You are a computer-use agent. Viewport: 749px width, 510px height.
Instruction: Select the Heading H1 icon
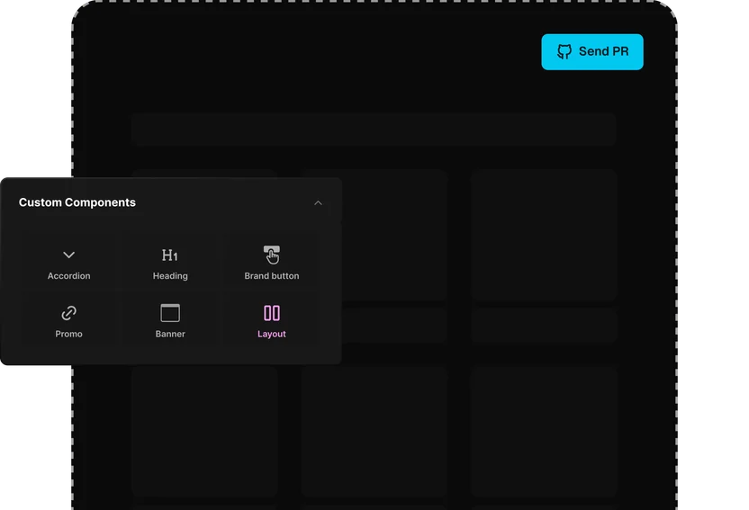click(169, 255)
